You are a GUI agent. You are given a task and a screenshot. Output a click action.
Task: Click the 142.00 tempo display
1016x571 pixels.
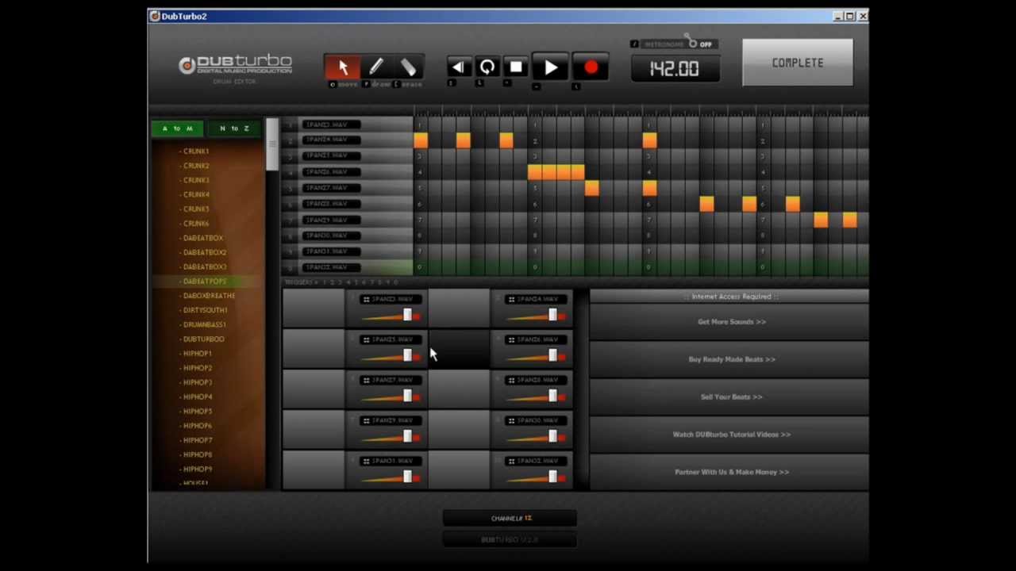point(675,69)
